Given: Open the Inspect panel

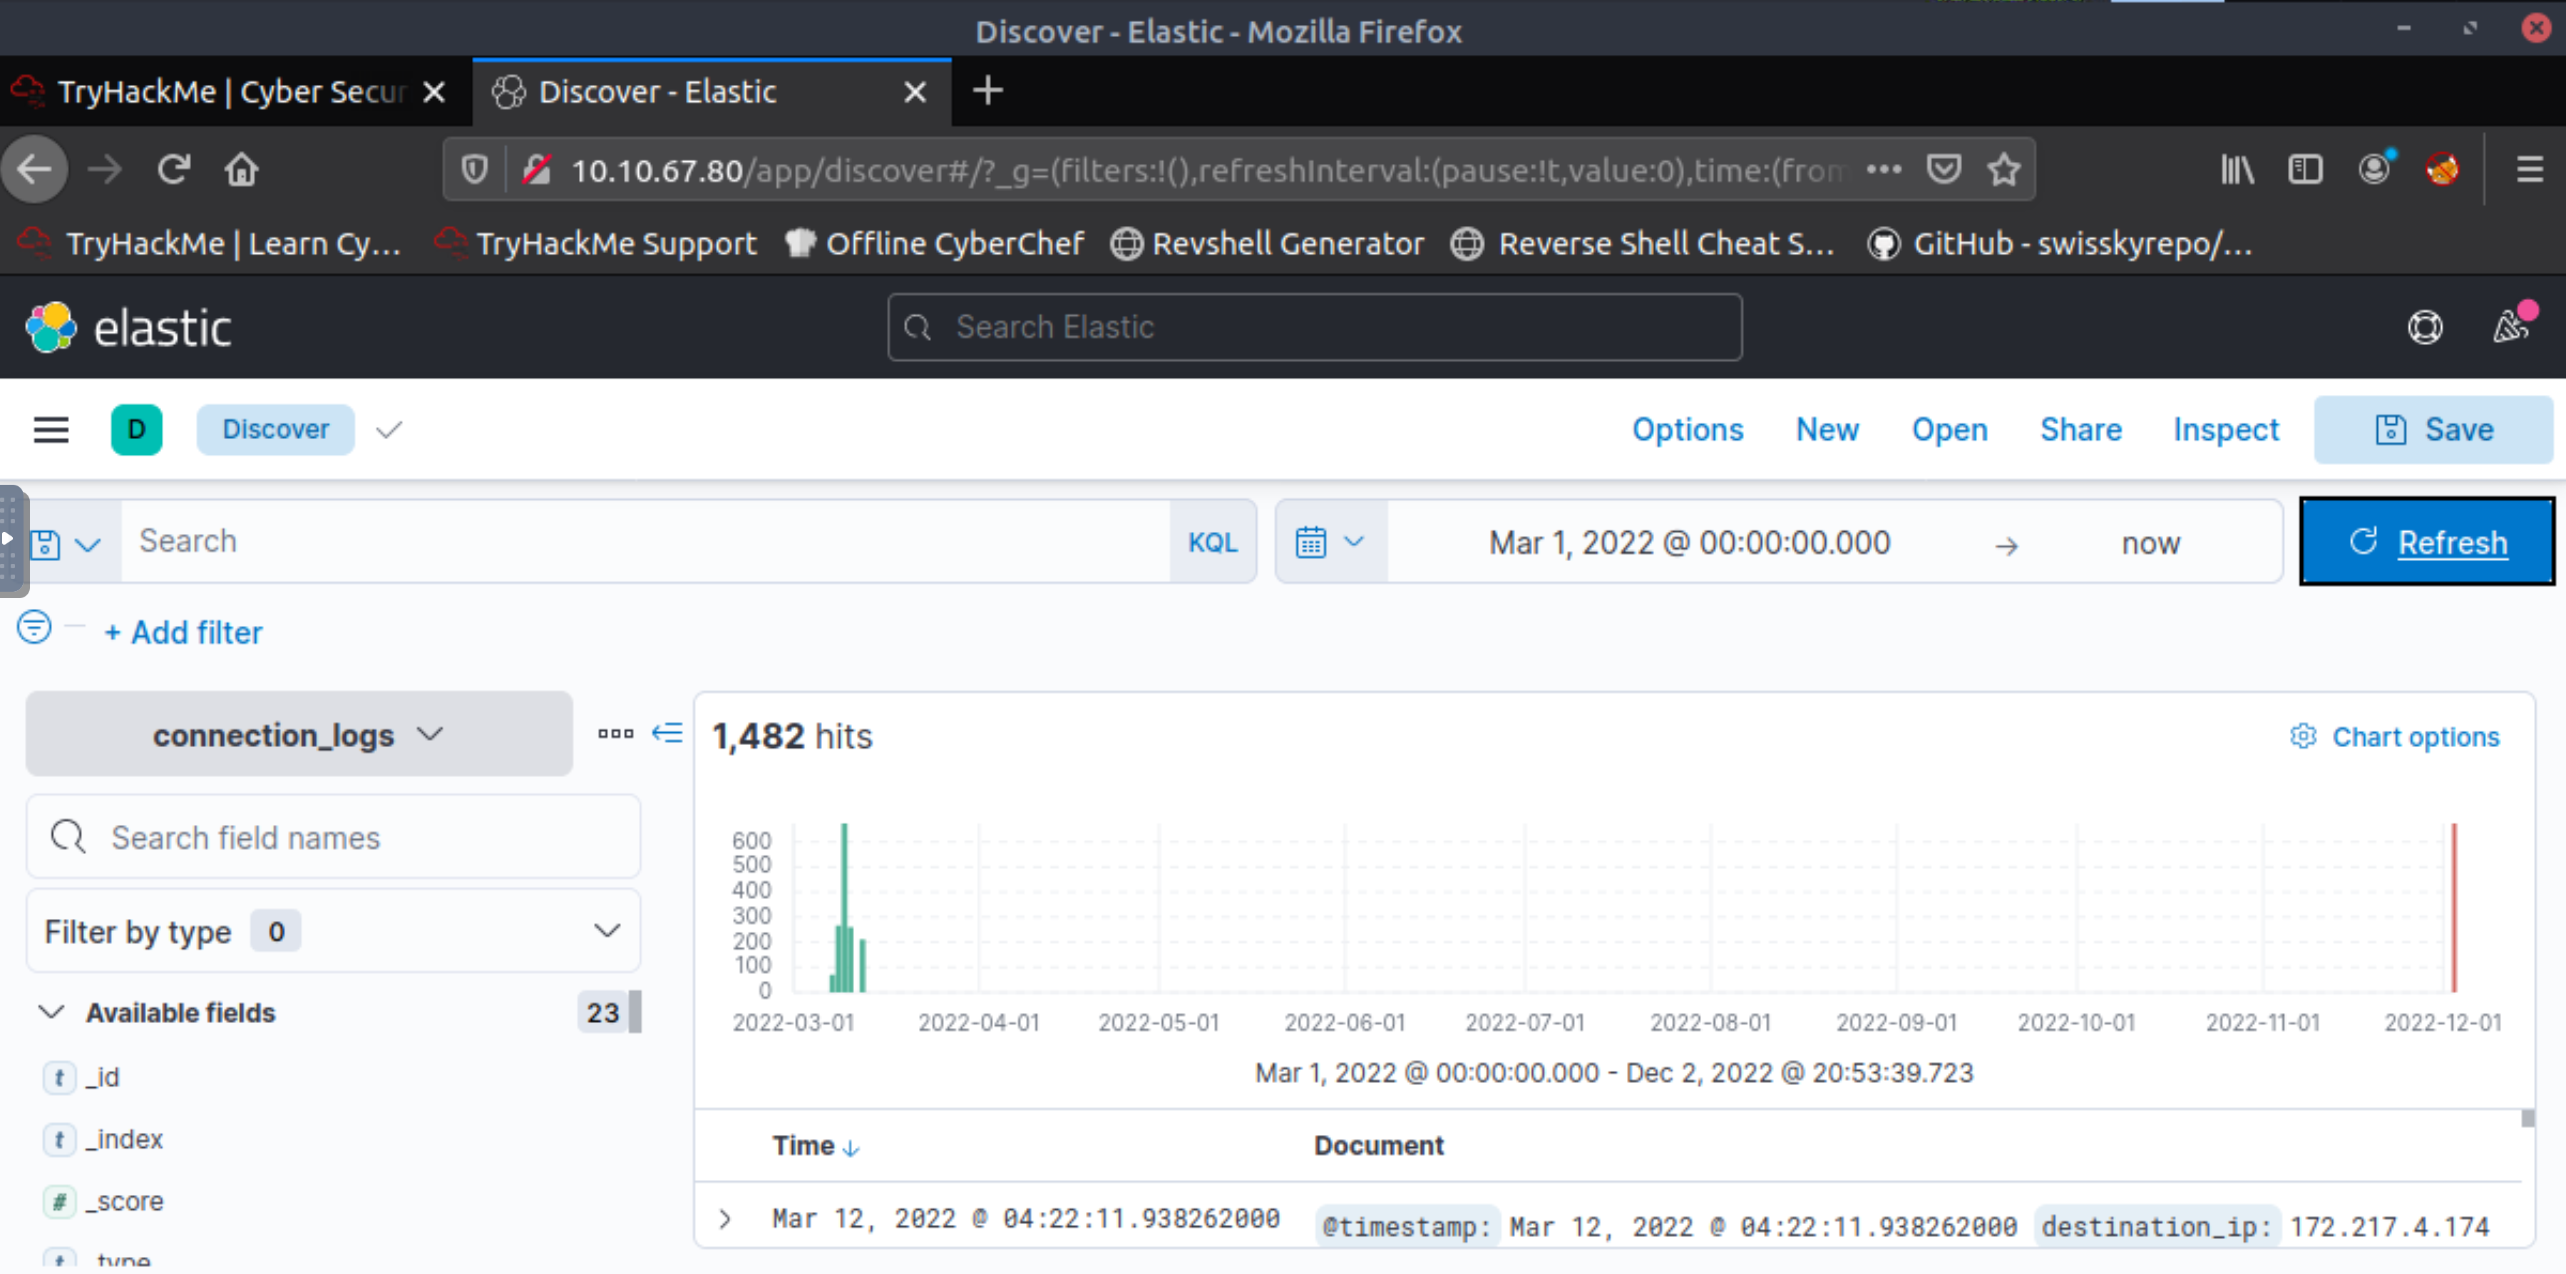Looking at the screenshot, I should [2225, 429].
